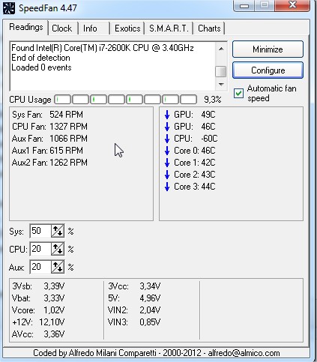
Task: Click the Vbat 3,33V voltage reading
Action: 38,298
